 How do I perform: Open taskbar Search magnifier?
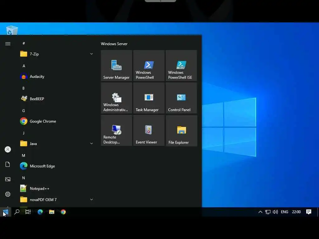(x=17, y=212)
